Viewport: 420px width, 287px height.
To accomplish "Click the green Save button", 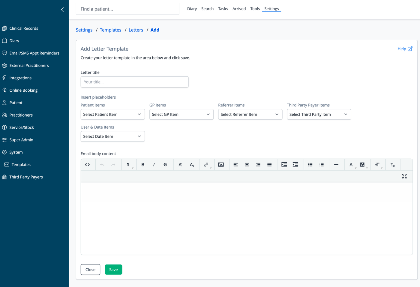I will (113, 270).
